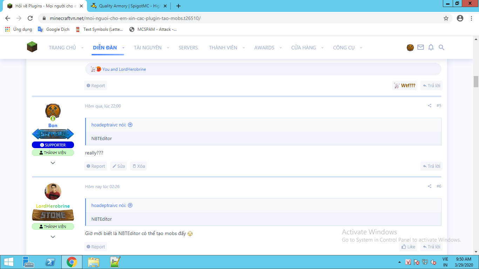Screen dimensions: 479x269
Task: Click the share icon on post #6
Action: click(430, 186)
